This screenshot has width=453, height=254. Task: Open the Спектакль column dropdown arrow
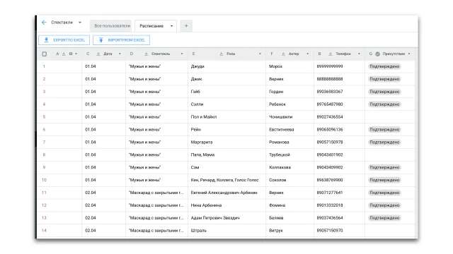[x=182, y=54]
